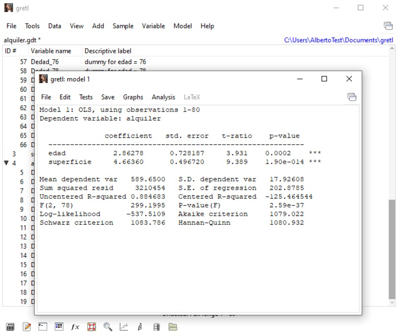398x336 pixels.
Task: Open the Data menu
Action: (55, 26)
